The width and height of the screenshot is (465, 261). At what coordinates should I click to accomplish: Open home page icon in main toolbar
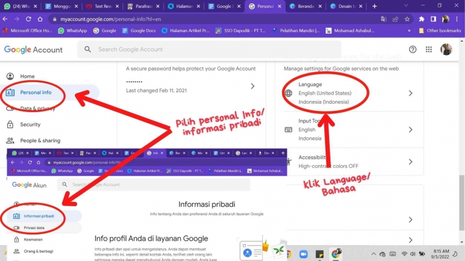pyautogui.click(x=40, y=19)
